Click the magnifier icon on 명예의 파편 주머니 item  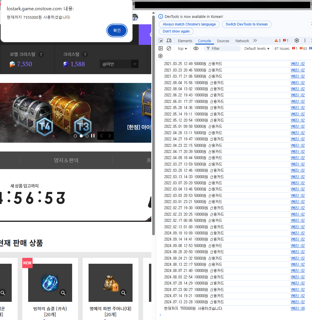click(x=123, y=293)
